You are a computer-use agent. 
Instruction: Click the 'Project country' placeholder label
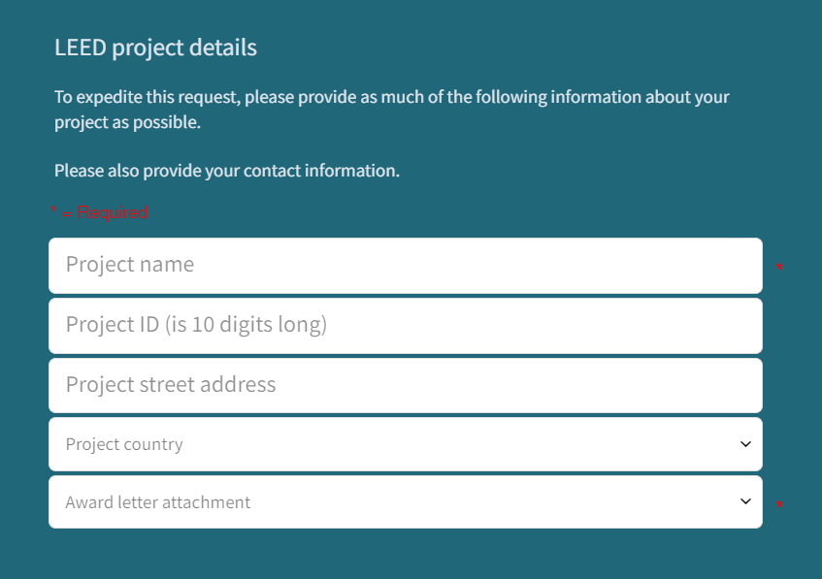(124, 444)
